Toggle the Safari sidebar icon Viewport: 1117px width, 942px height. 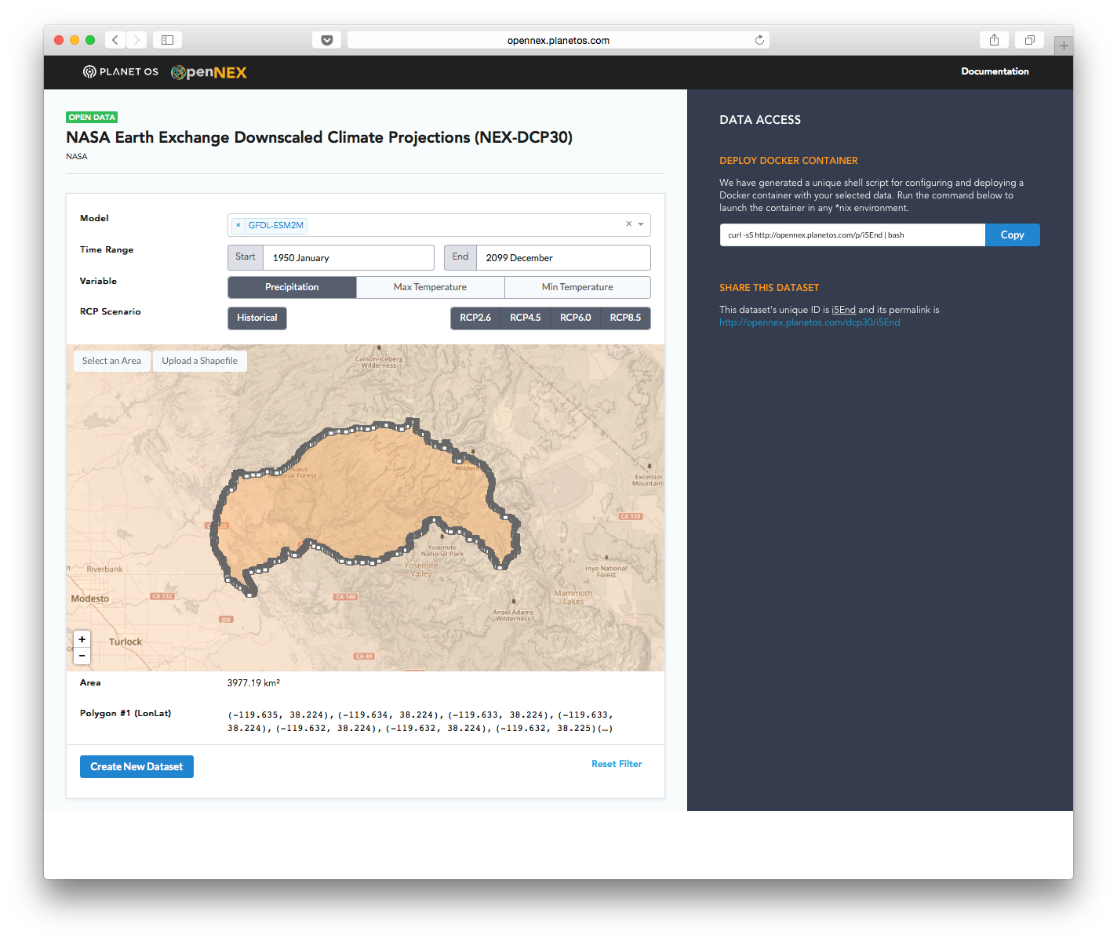[x=167, y=40]
